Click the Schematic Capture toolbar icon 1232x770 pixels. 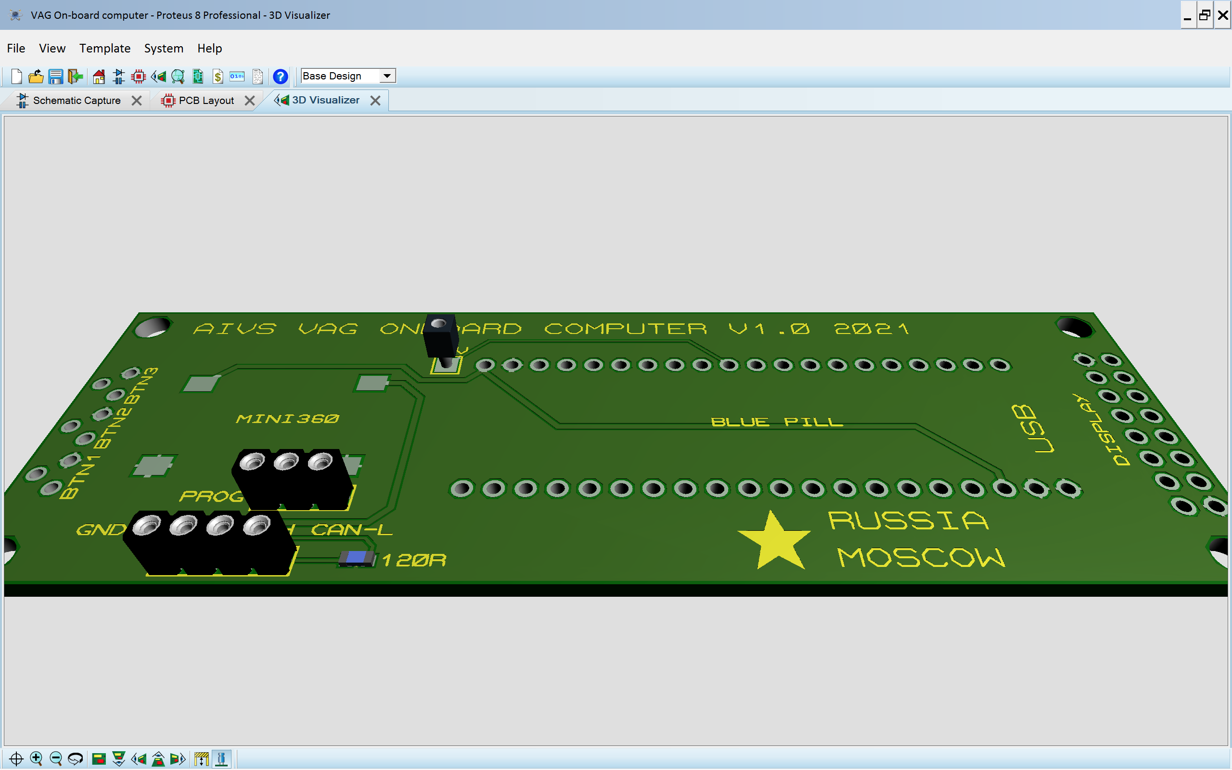coord(118,77)
